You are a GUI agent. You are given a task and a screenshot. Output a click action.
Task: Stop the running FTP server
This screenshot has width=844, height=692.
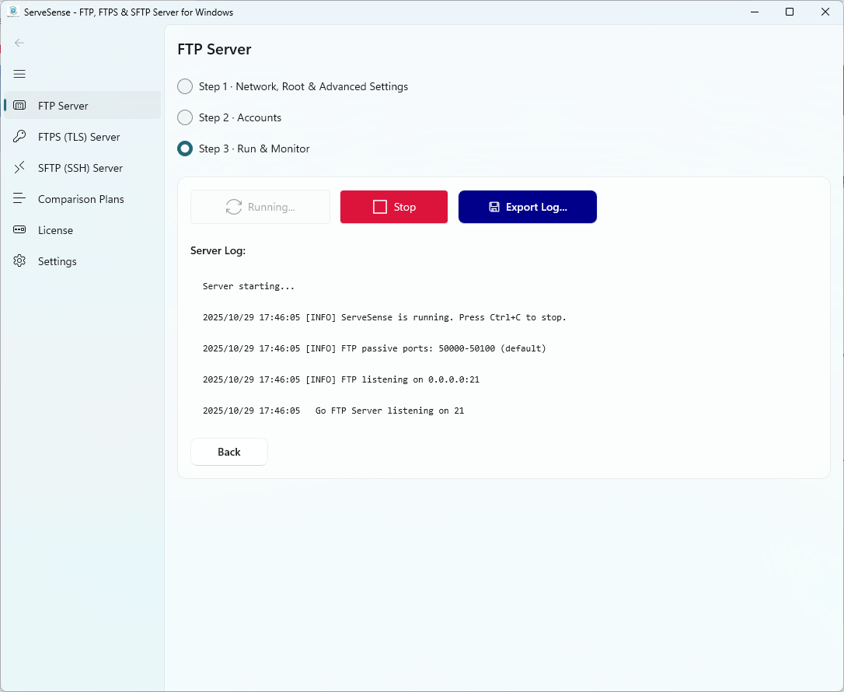pos(393,207)
